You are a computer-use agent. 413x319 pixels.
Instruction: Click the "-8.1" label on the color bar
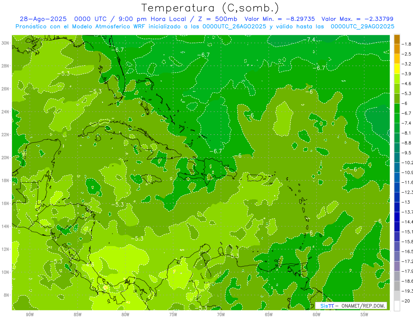coord(406,133)
